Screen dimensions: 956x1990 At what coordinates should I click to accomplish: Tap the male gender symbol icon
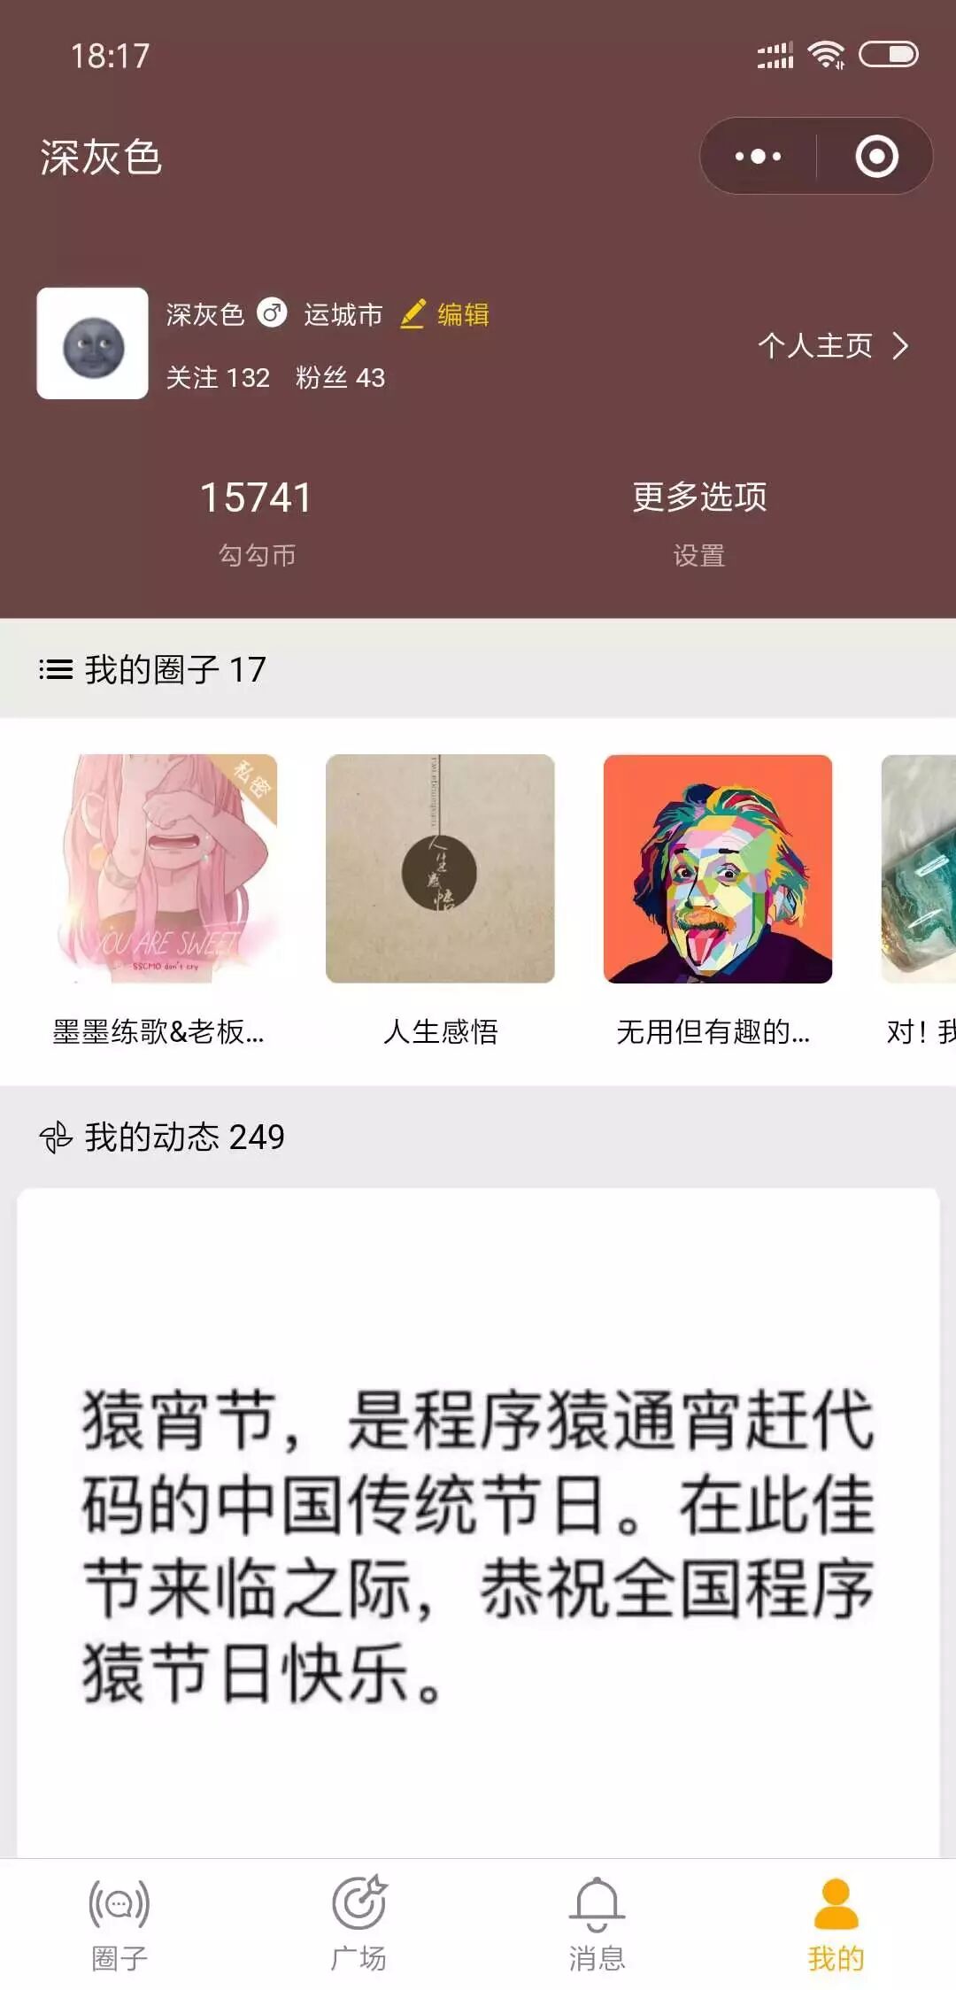(272, 313)
